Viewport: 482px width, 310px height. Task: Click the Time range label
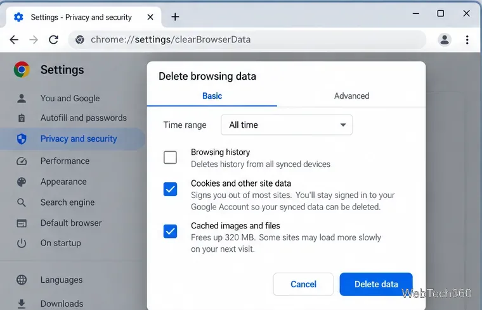pyautogui.click(x=185, y=125)
